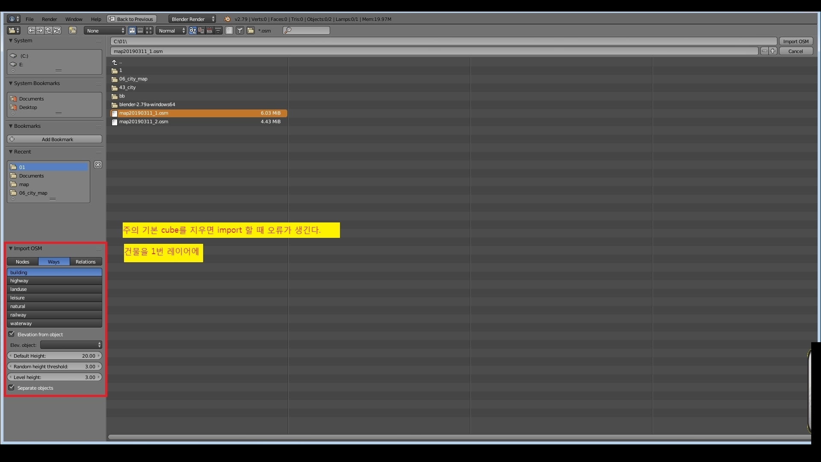Switch to the Nodes tab

(x=23, y=261)
